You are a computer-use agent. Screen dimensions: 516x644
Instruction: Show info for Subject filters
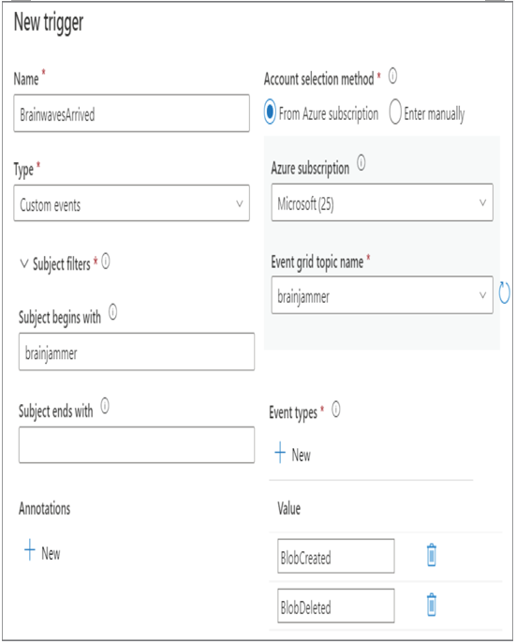click(x=106, y=262)
